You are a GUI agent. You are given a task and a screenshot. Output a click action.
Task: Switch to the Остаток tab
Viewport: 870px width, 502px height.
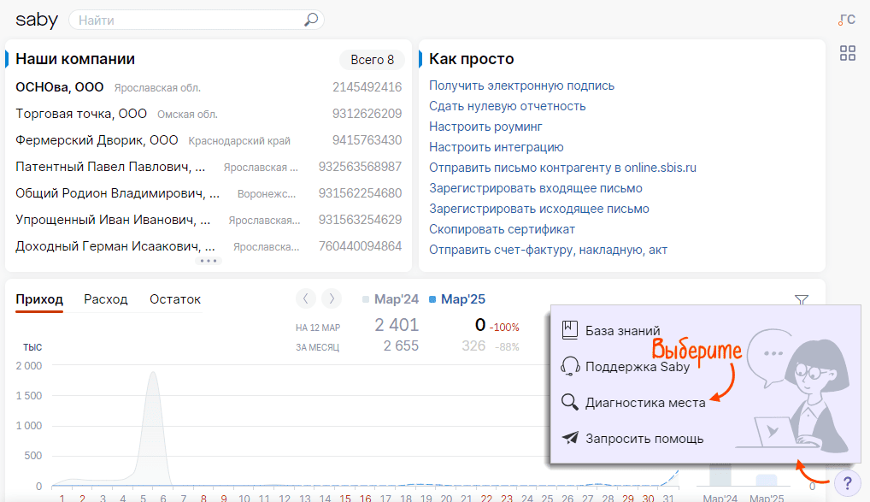click(175, 299)
